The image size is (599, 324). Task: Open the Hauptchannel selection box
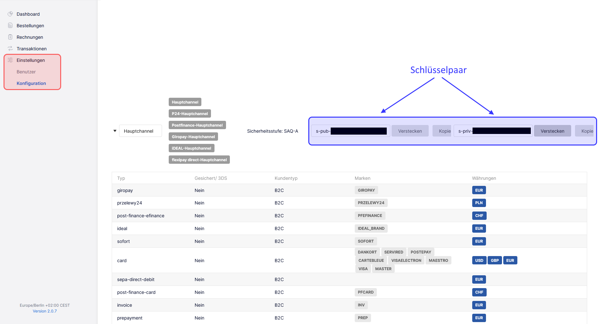[140, 131]
